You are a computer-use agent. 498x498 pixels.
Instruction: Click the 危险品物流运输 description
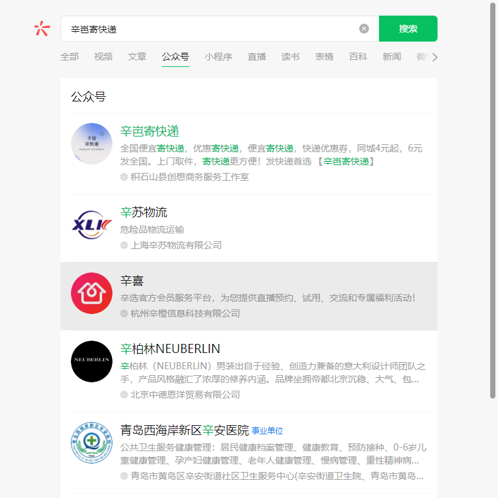(152, 229)
